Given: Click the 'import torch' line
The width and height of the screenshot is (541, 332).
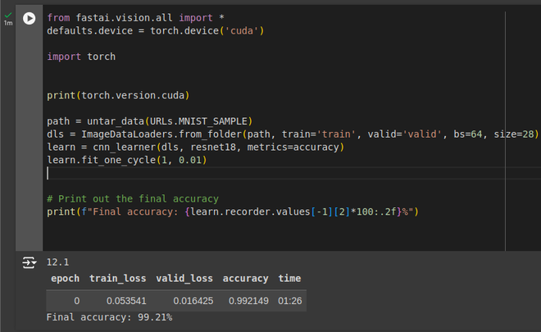Looking at the screenshot, I should pos(81,57).
